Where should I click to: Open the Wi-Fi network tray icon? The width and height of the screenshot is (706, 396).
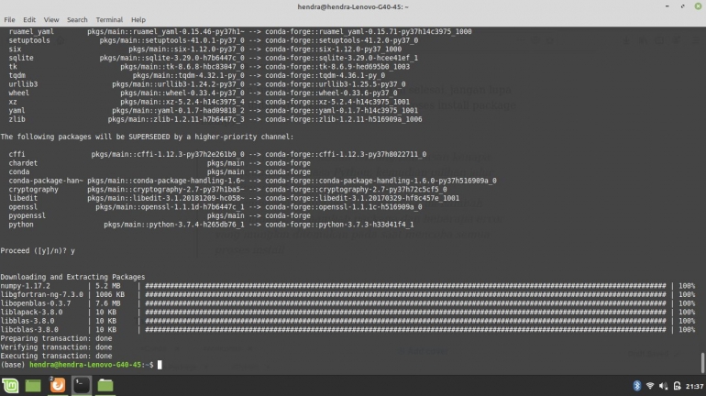coord(650,386)
